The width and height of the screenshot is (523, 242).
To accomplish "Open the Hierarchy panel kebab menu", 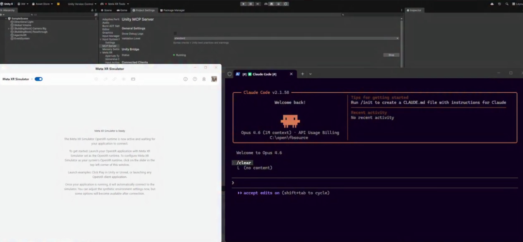I will 96,10.
